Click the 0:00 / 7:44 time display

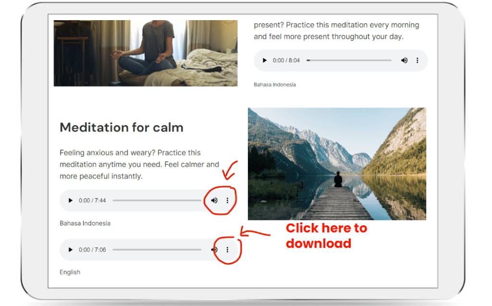[92, 200]
